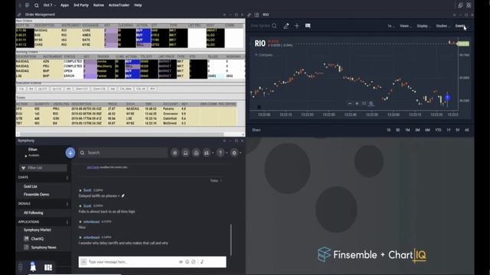Screen dimensions: 490x275
Task: Zoom out the chart with the minus control
Action: 350,103
